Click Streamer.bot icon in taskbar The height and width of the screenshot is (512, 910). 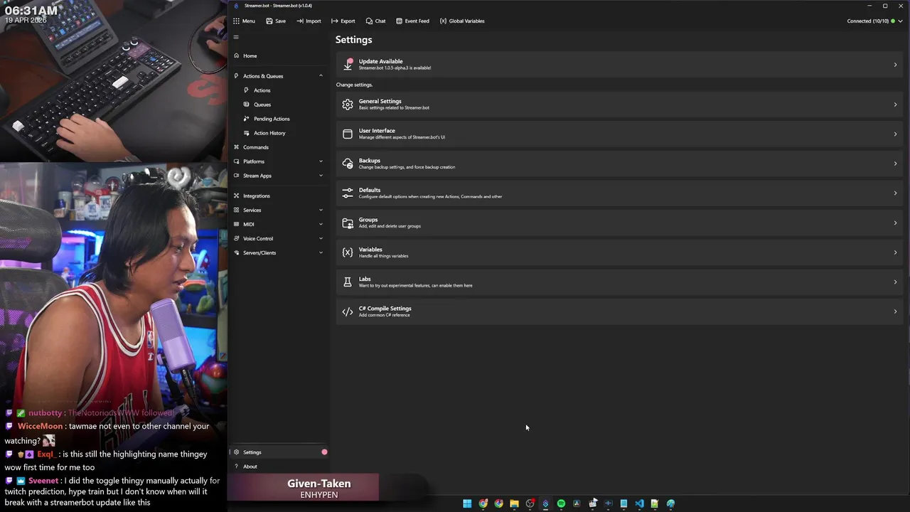pyautogui.click(x=545, y=503)
